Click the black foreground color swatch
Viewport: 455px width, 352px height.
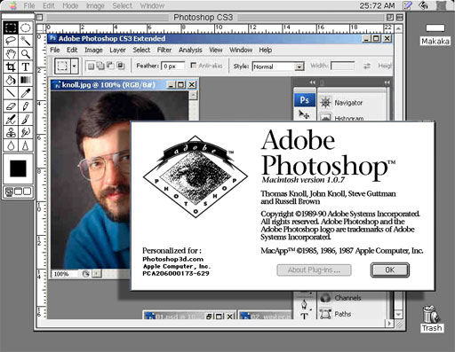pos(18,168)
